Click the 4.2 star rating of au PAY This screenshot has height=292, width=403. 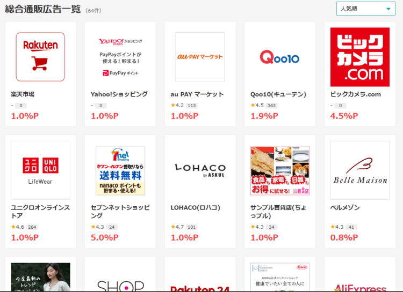177,106
